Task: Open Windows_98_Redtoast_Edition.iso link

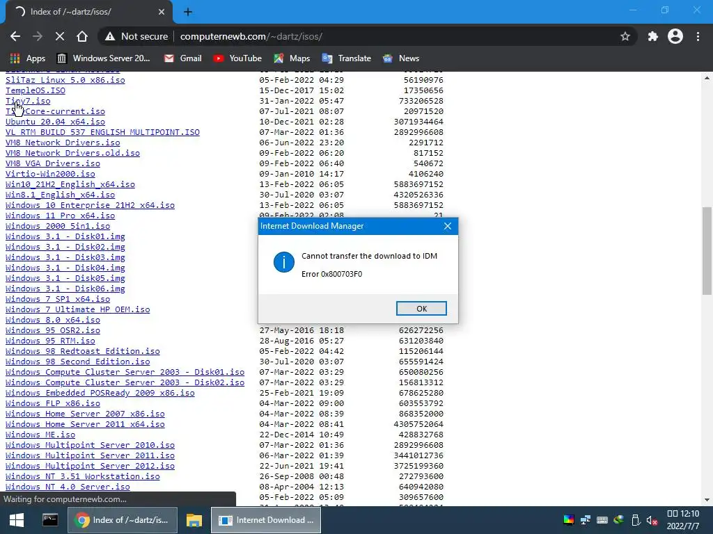Action: (x=83, y=351)
